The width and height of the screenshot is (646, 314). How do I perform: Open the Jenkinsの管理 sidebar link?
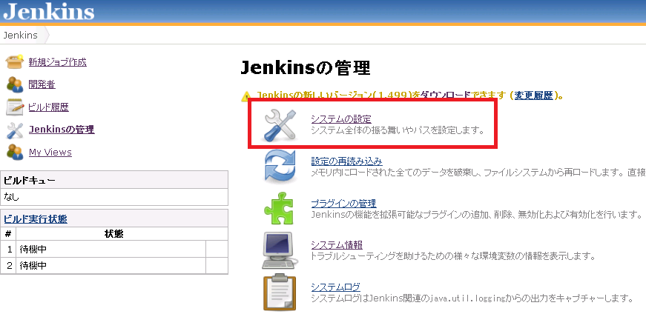pyautogui.click(x=62, y=130)
